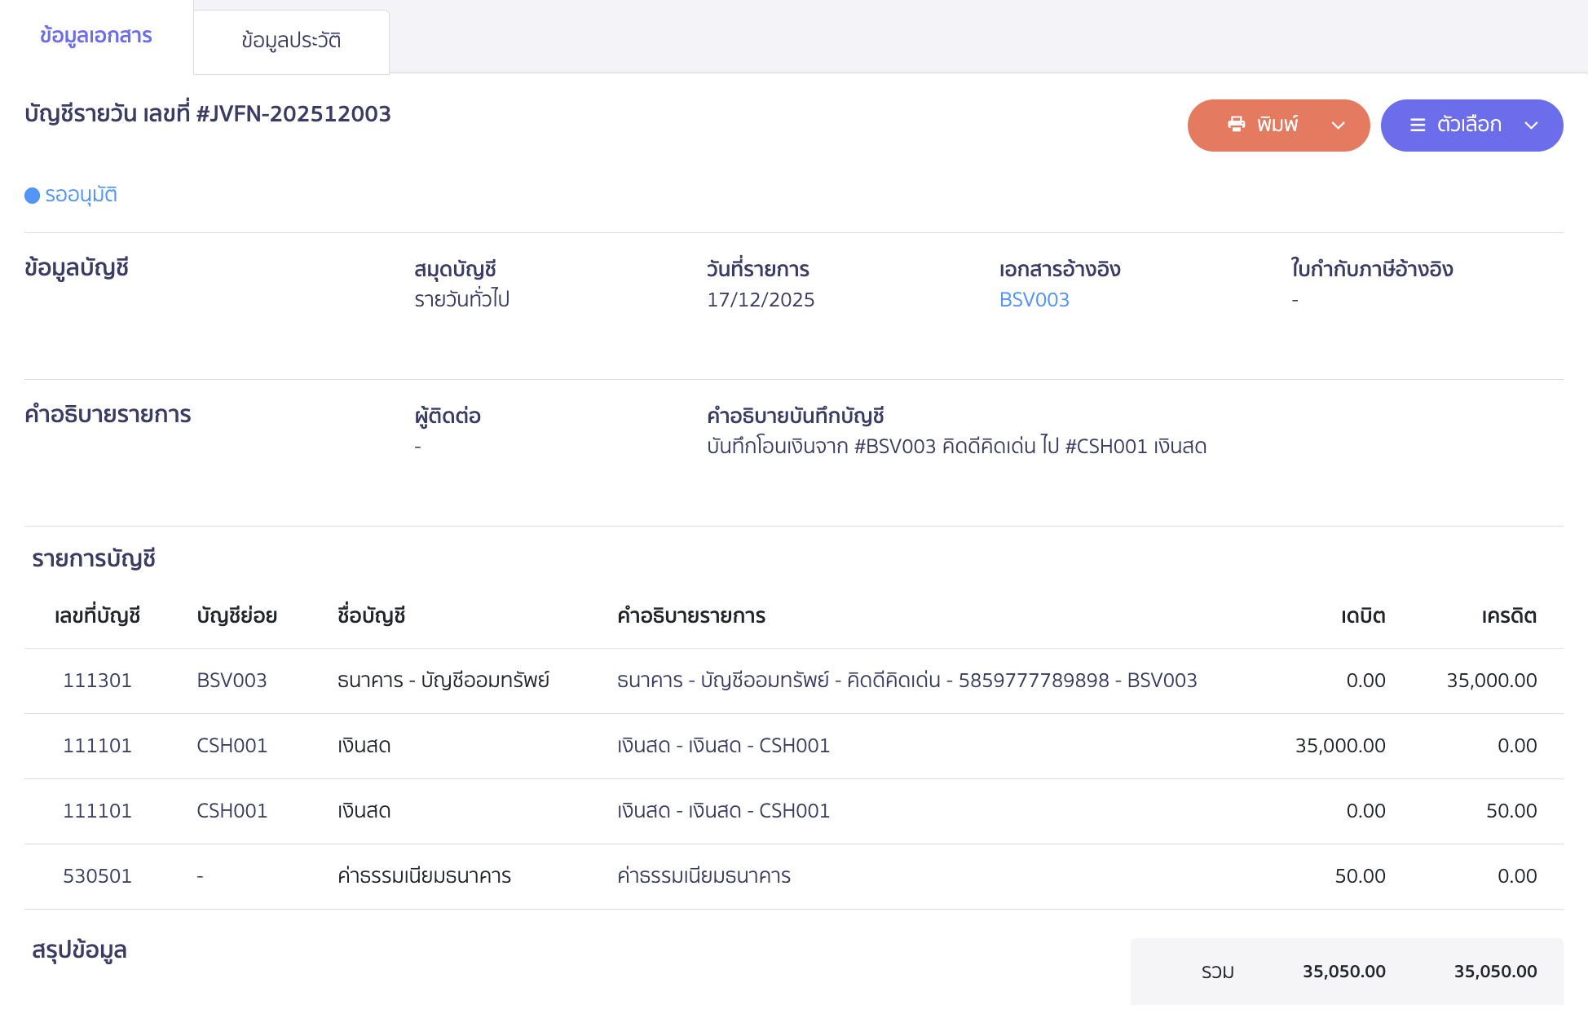1588x1027 pixels.
Task: Click the เดบิต debit column header
Action: [1362, 616]
